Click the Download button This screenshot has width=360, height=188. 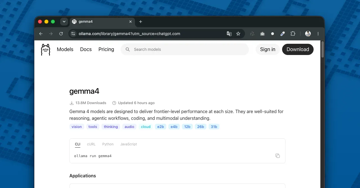[298, 49]
